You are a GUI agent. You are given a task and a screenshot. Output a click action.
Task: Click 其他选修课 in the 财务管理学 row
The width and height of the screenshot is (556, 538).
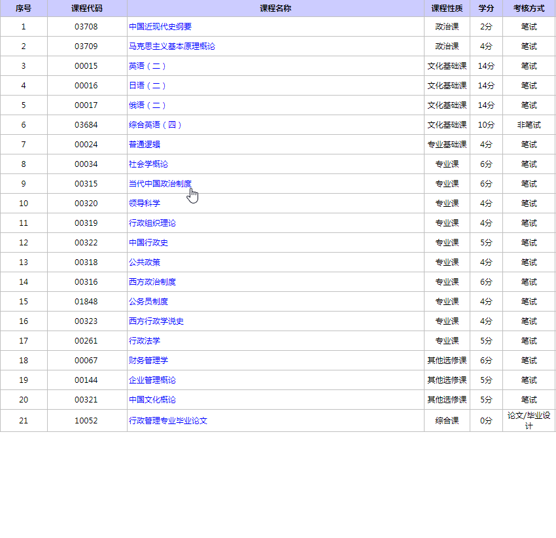point(447,361)
